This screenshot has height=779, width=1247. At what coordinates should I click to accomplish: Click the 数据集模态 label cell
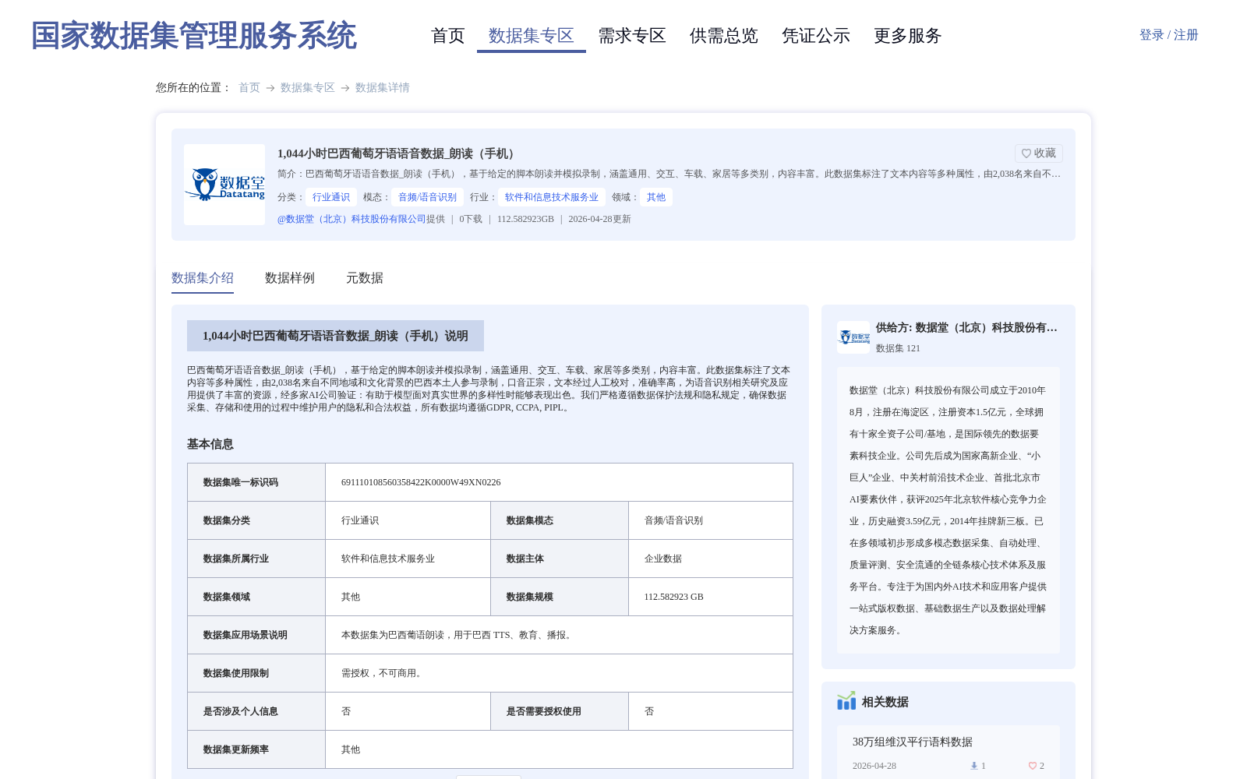(x=560, y=520)
